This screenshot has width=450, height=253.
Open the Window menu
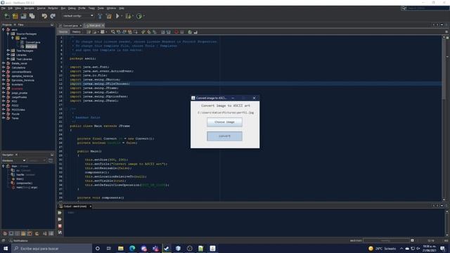[111, 8]
